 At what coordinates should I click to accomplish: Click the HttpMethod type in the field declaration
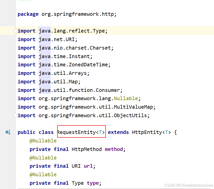(87, 149)
